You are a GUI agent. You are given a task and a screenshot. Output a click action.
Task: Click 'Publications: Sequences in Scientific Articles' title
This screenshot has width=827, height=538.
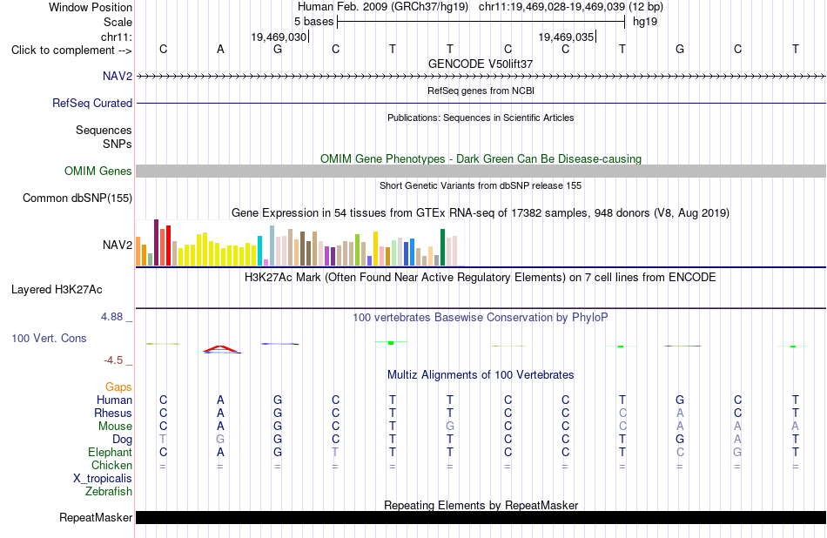pyautogui.click(x=481, y=118)
